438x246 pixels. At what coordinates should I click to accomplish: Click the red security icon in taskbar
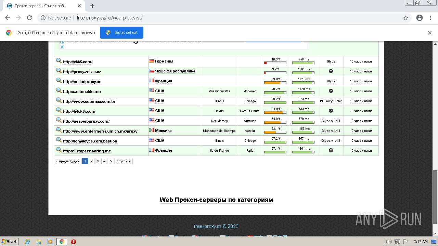pyautogui.click(x=73, y=242)
